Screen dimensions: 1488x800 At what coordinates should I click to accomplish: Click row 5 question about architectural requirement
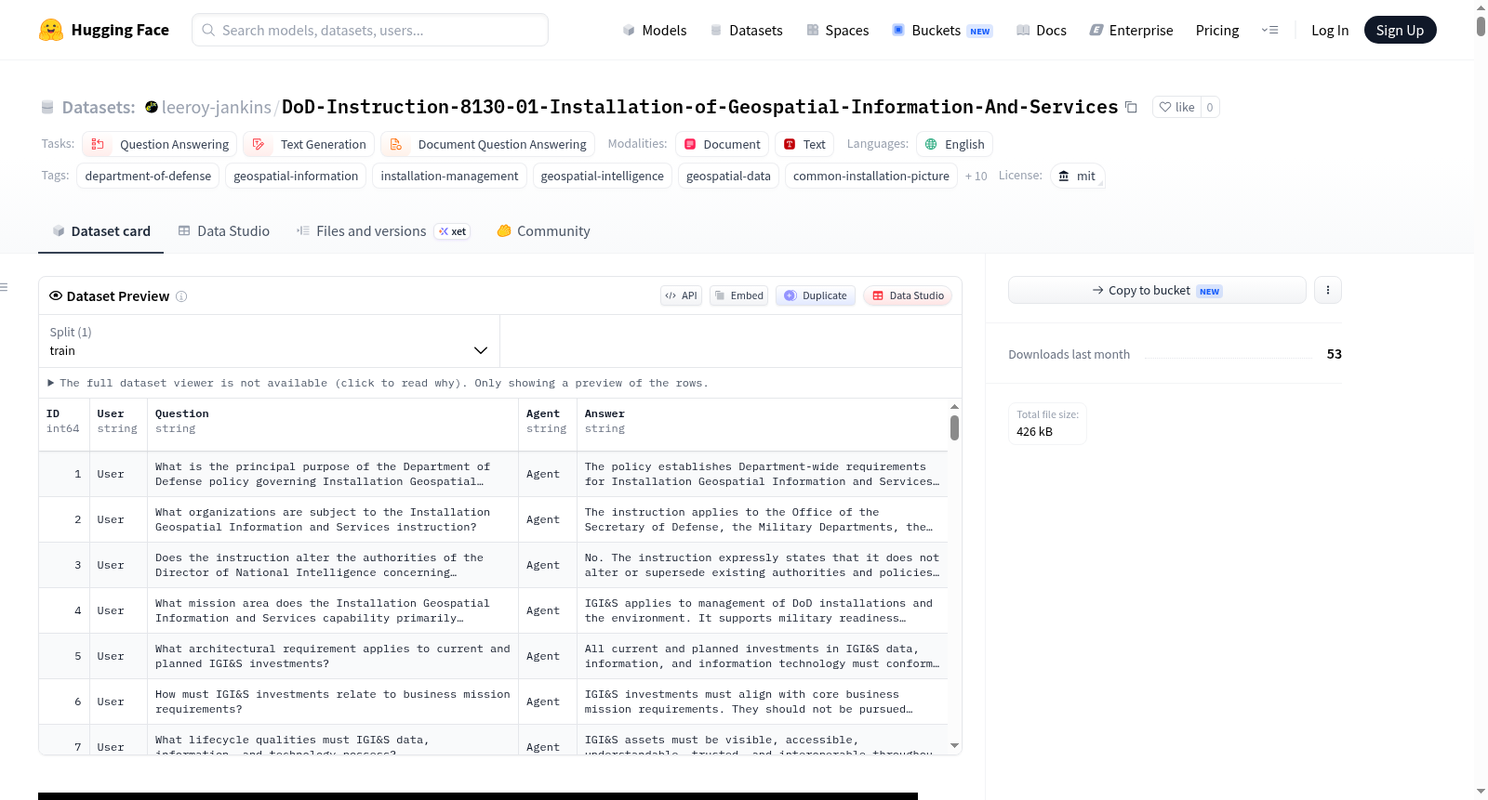[x=332, y=656]
